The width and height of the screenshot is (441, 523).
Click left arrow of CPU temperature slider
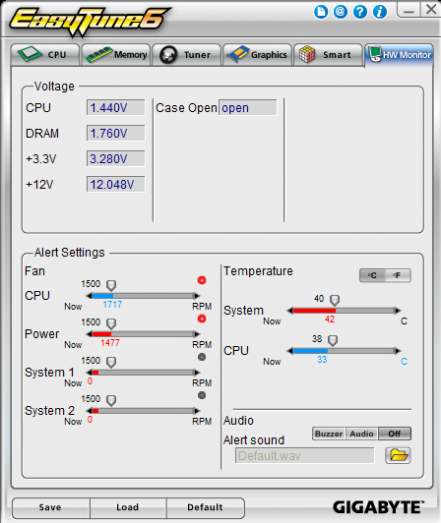click(x=290, y=351)
